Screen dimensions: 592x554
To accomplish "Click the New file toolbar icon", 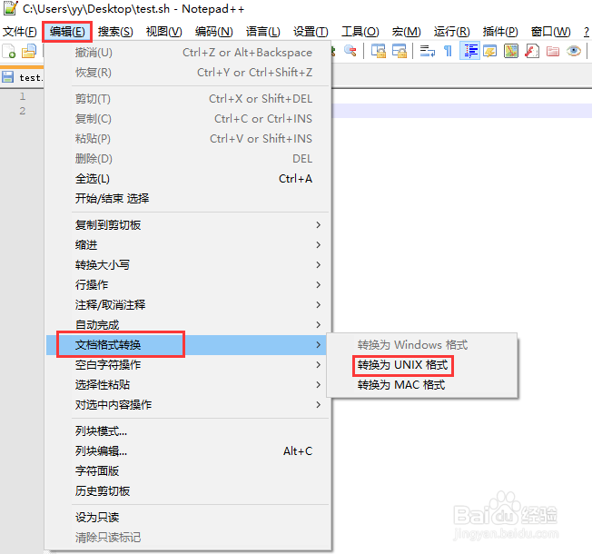I will pyautogui.click(x=9, y=51).
